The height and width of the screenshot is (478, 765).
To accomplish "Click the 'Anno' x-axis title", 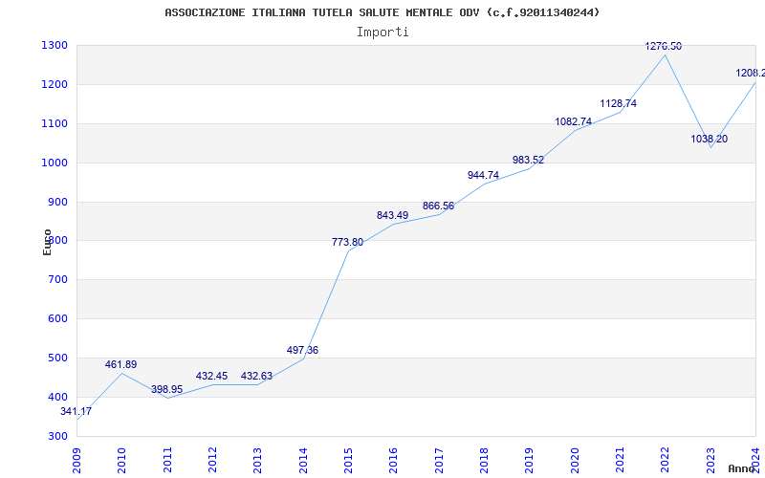I will tap(742, 468).
